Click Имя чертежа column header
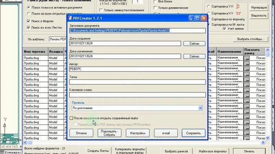The height and width of the screenshot is (154, 275). (35, 51)
